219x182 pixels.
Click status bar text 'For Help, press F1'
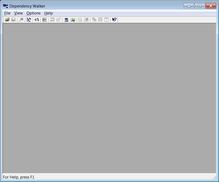[x=19, y=177]
